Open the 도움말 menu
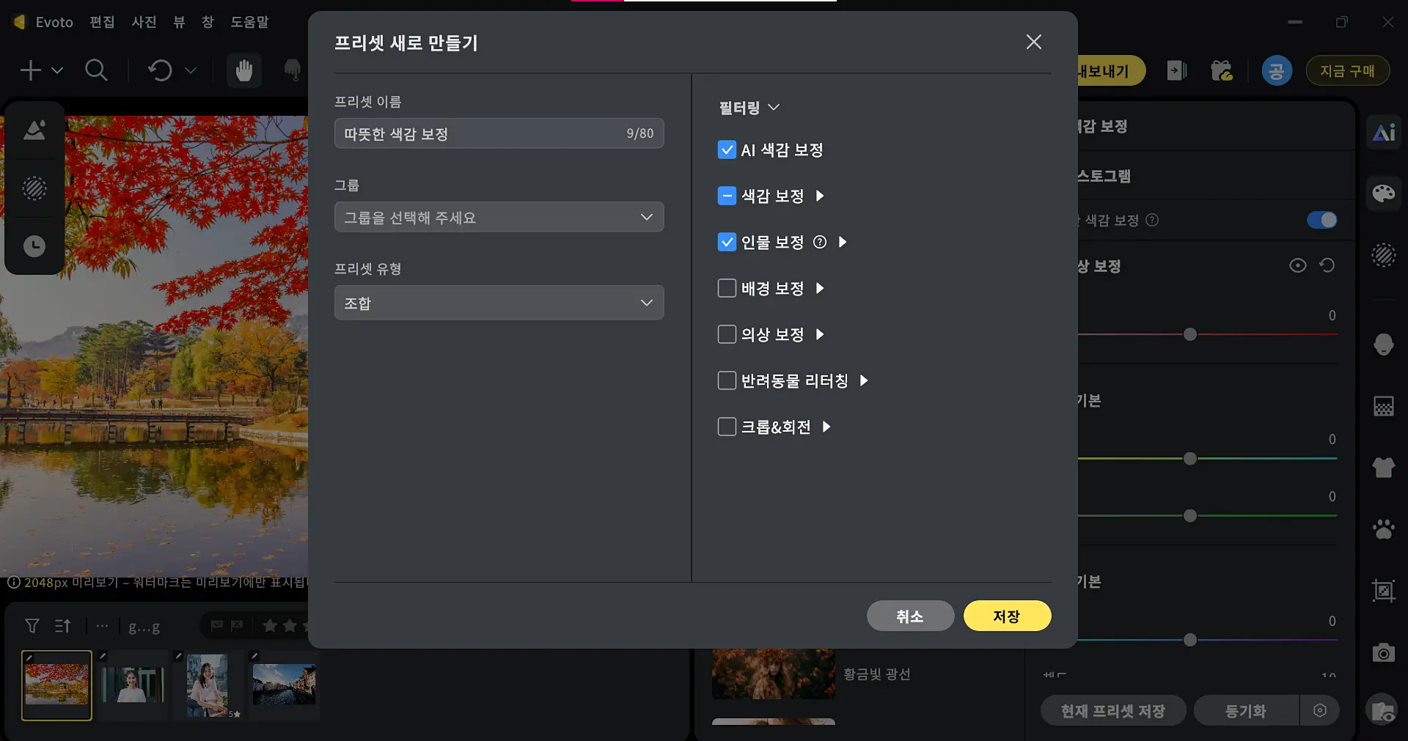Viewport: 1408px width, 741px height. point(250,22)
